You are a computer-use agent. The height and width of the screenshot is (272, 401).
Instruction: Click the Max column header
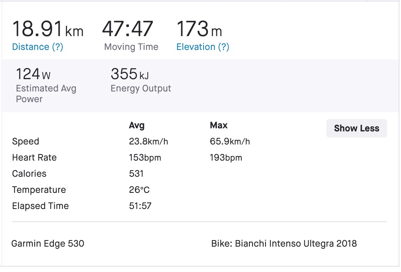click(219, 125)
